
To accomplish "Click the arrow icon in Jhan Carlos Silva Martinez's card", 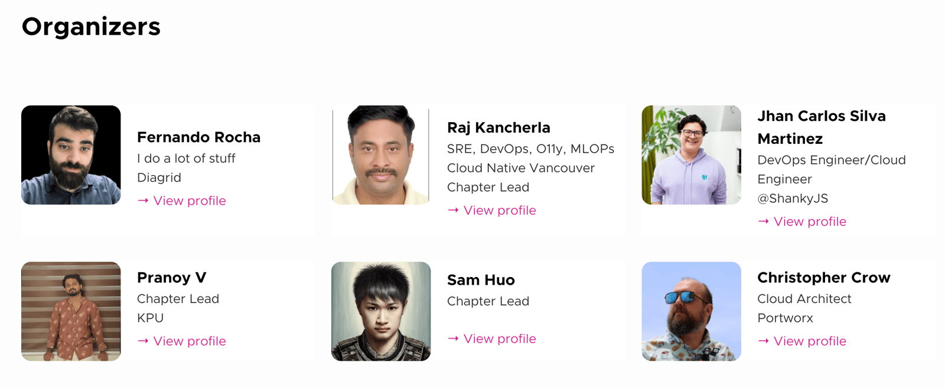I will coord(763,222).
